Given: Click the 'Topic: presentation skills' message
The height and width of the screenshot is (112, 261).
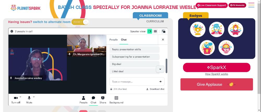Looking at the screenshot, I should [134, 49].
